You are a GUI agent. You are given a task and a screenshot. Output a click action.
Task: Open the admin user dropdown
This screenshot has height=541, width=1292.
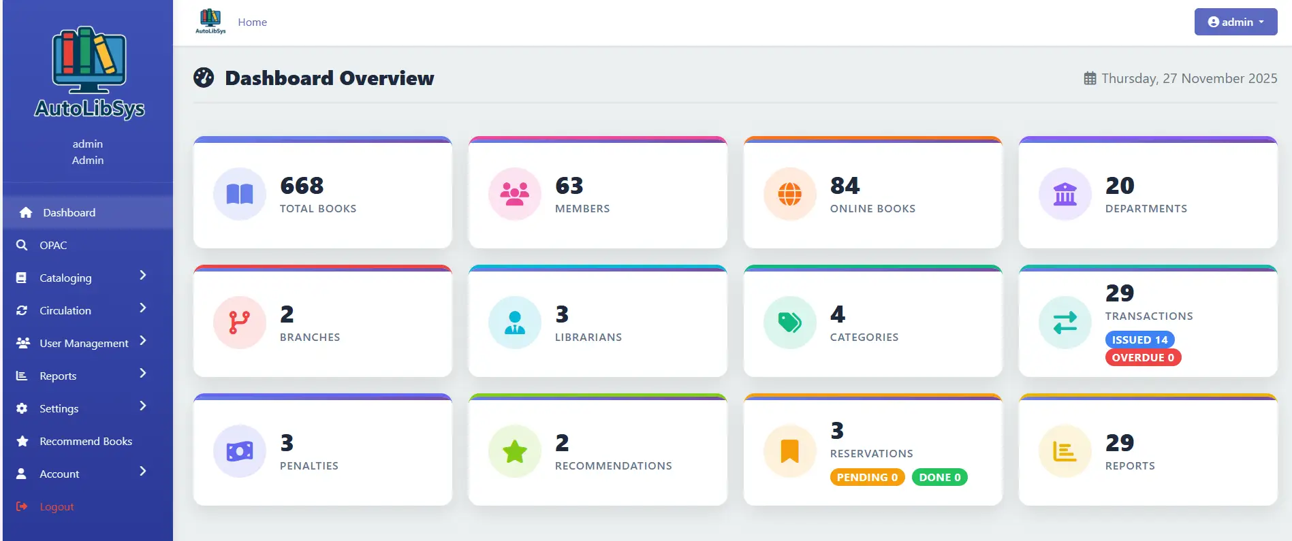[x=1235, y=22]
